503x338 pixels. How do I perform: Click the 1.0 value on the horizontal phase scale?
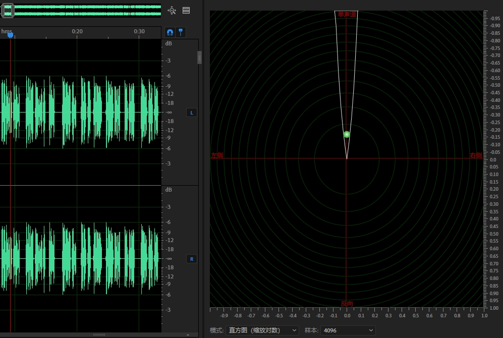(x=484, y=316)
